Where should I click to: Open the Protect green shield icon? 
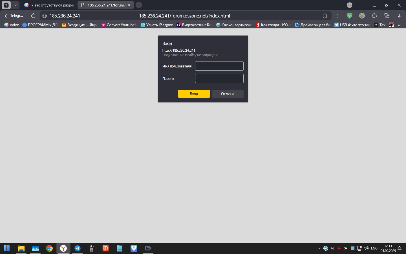click(x=350, y=16)
